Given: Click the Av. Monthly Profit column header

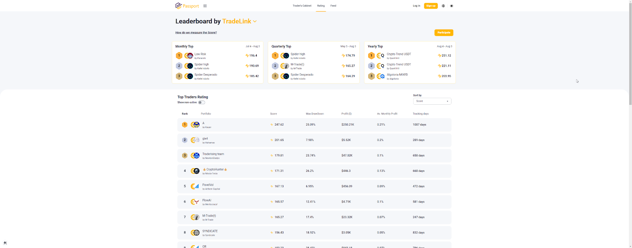Looking at the screenshot, I should 387,114.
